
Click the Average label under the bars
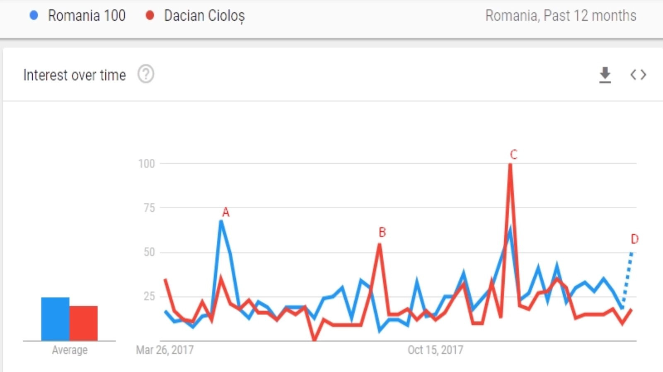point(70,350)
